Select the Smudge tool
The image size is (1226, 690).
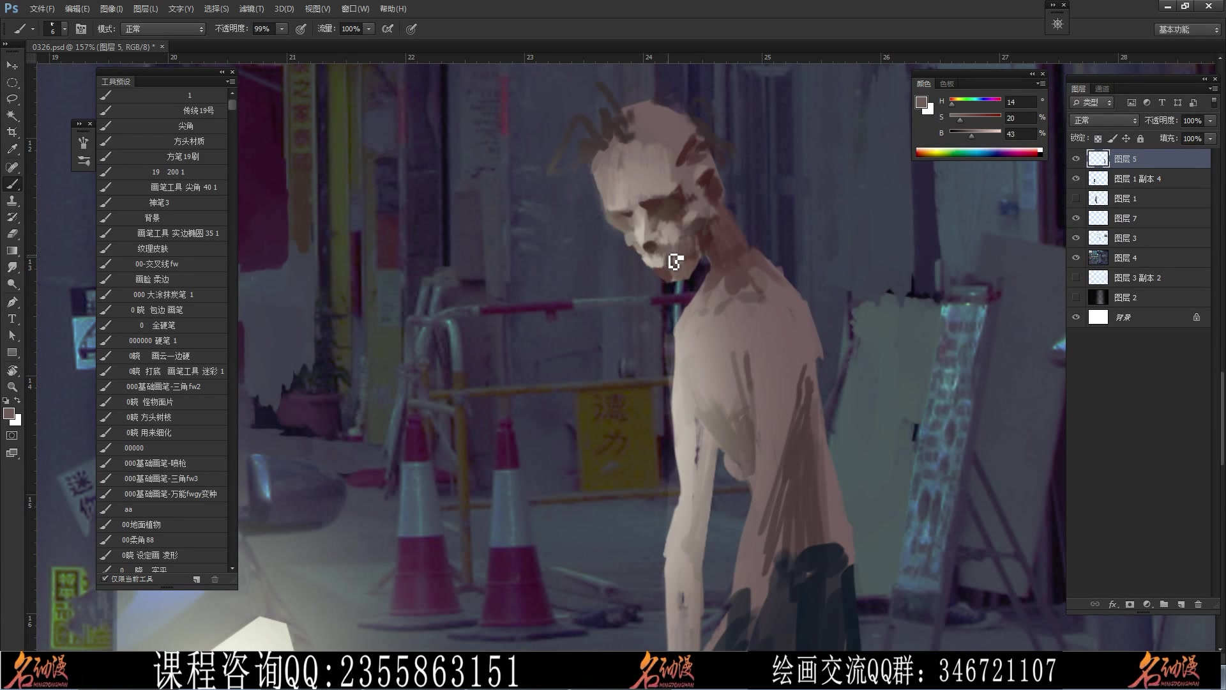pos(12,267)
